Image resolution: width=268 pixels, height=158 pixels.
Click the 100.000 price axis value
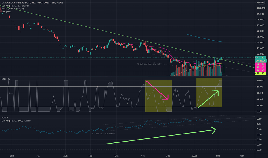[261, 8]
